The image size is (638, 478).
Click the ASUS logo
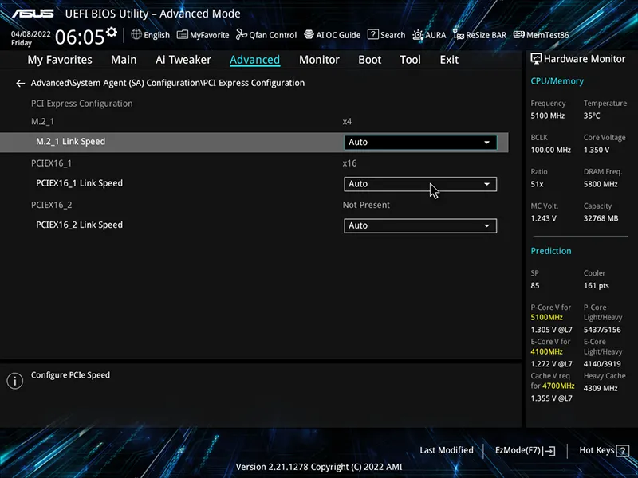pos(33,14)
